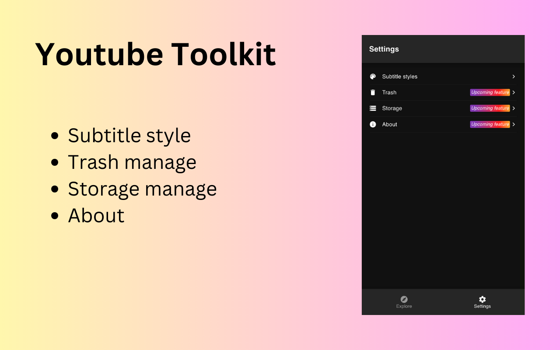The width and height of the screenshot is (560, 350).
Task: Click the Upcoming feature badge on Trash
Action: pyautogui.click(x=490, y=92)
